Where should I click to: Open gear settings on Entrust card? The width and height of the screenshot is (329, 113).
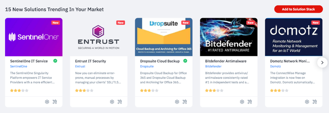tap(112, 102)
